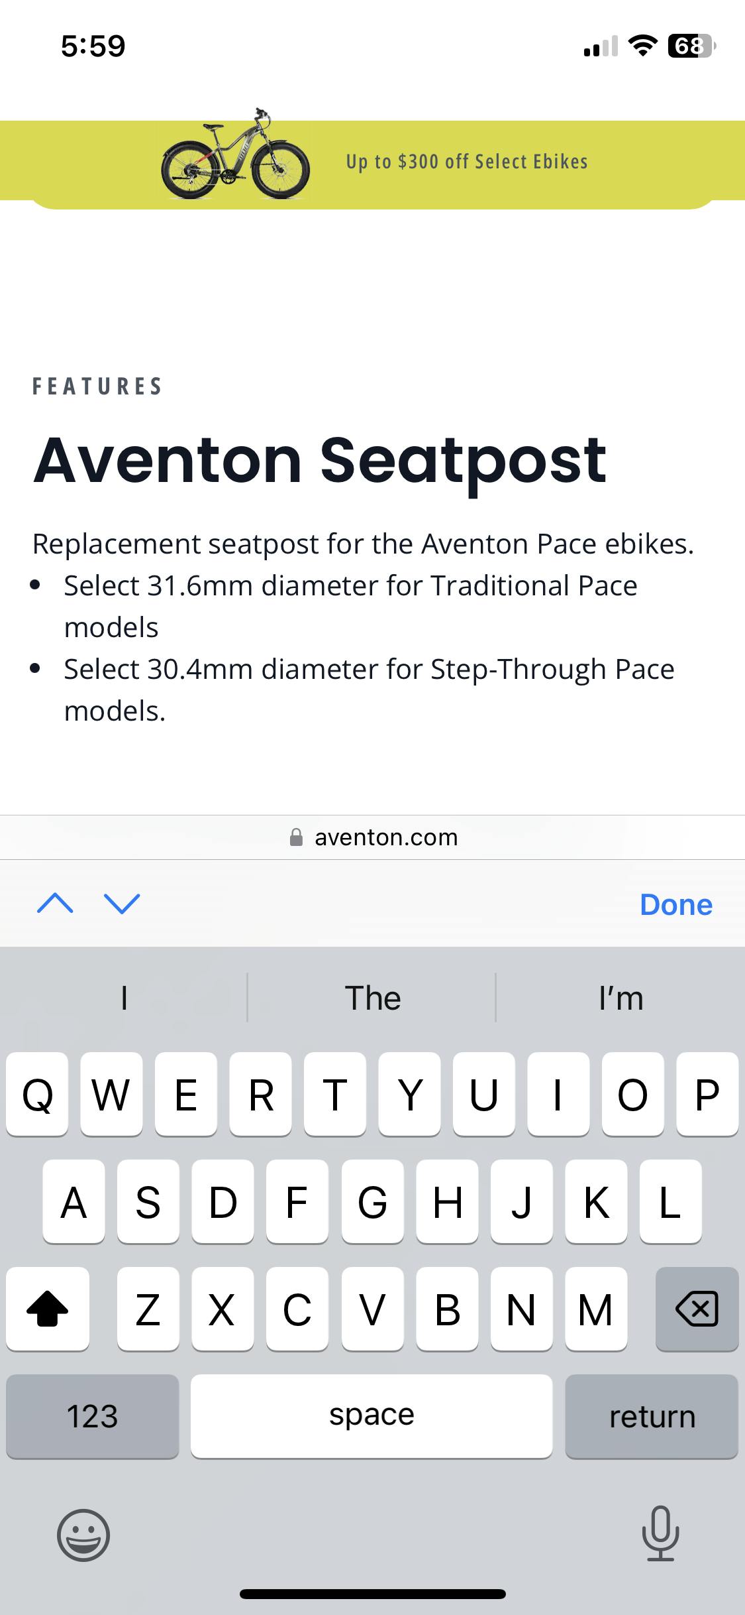Go to next field with down chevron
The width and height of the screenshot is (745, 1615).
pyautogui.click(x=123, y=904)
